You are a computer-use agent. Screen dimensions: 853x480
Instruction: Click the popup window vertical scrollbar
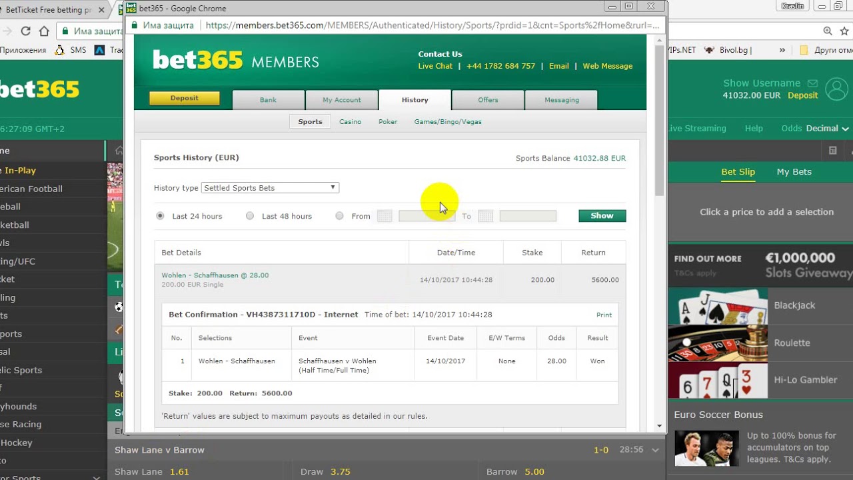point(659,120)
